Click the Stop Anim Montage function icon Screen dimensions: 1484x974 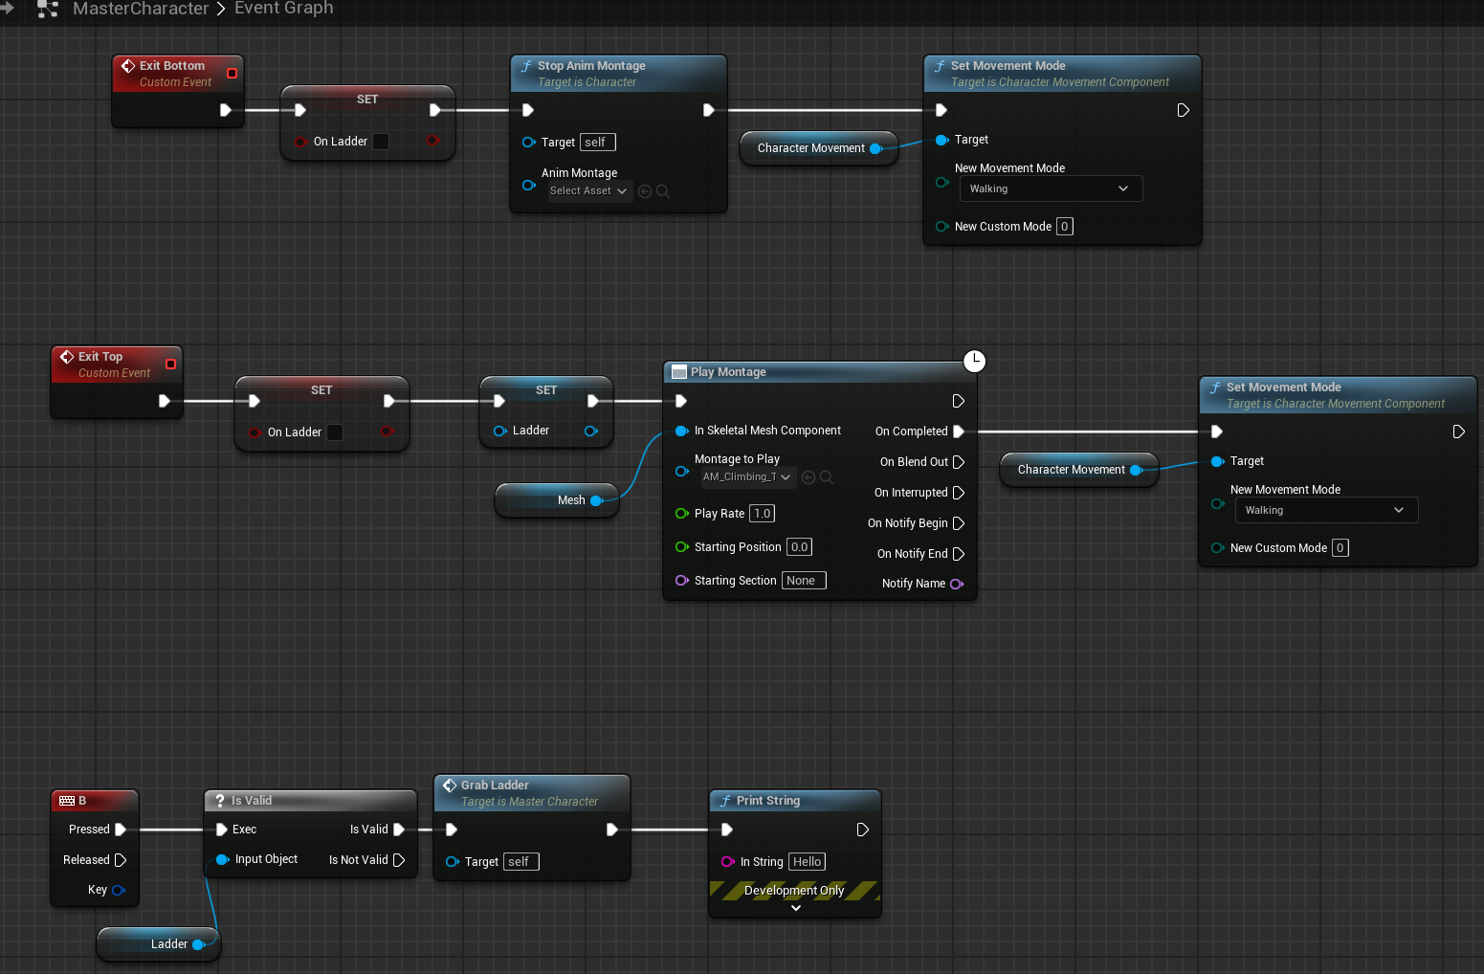point(526,66)
